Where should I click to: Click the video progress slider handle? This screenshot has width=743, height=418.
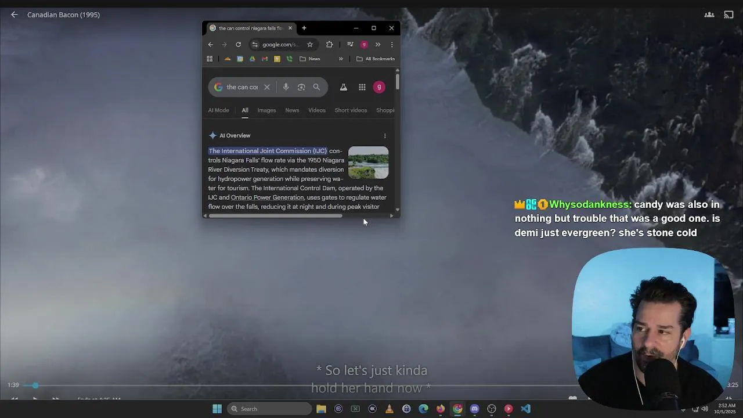point(35,385)
